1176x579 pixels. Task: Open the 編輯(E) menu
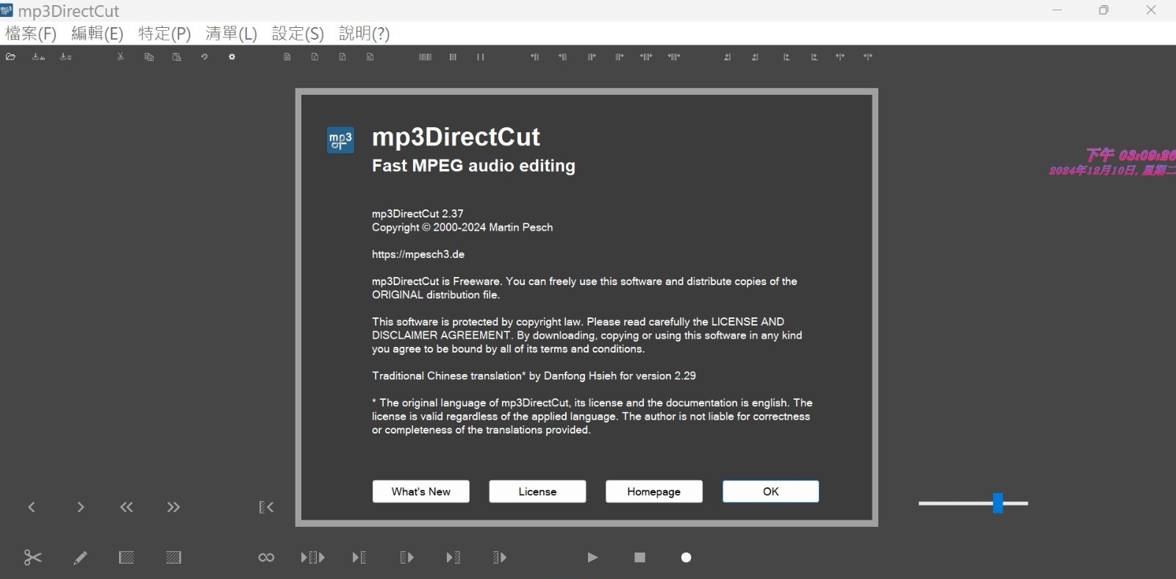(97, 34)
